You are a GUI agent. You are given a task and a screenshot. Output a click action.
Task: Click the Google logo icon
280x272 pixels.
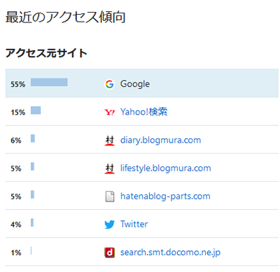point(109,84)
